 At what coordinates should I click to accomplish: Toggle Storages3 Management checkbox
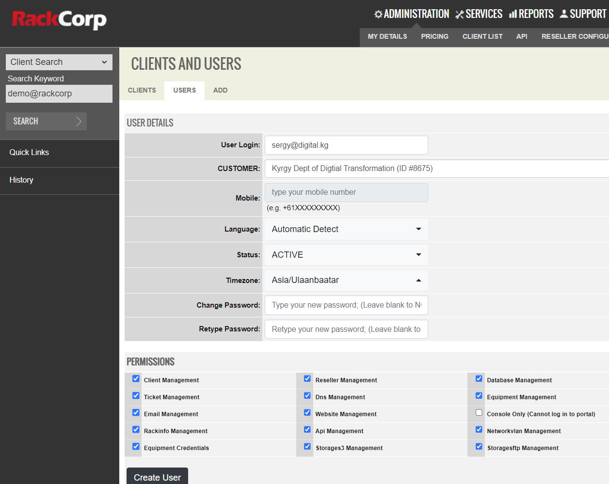pos(307,447)
